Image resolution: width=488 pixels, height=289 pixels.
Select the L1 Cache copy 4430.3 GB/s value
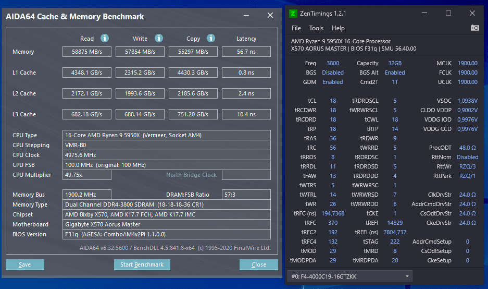point(193,73)
